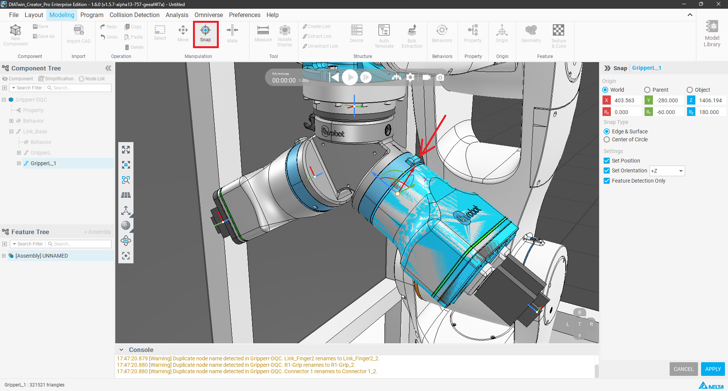Click the Delete button in Operation group
Image resolution: width=728 pixels, height=391 pixels.
tap(134, 47)
